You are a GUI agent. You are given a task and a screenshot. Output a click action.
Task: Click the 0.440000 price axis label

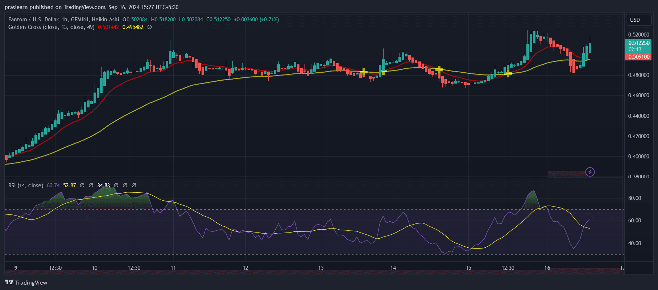click(x=638, y=116)
